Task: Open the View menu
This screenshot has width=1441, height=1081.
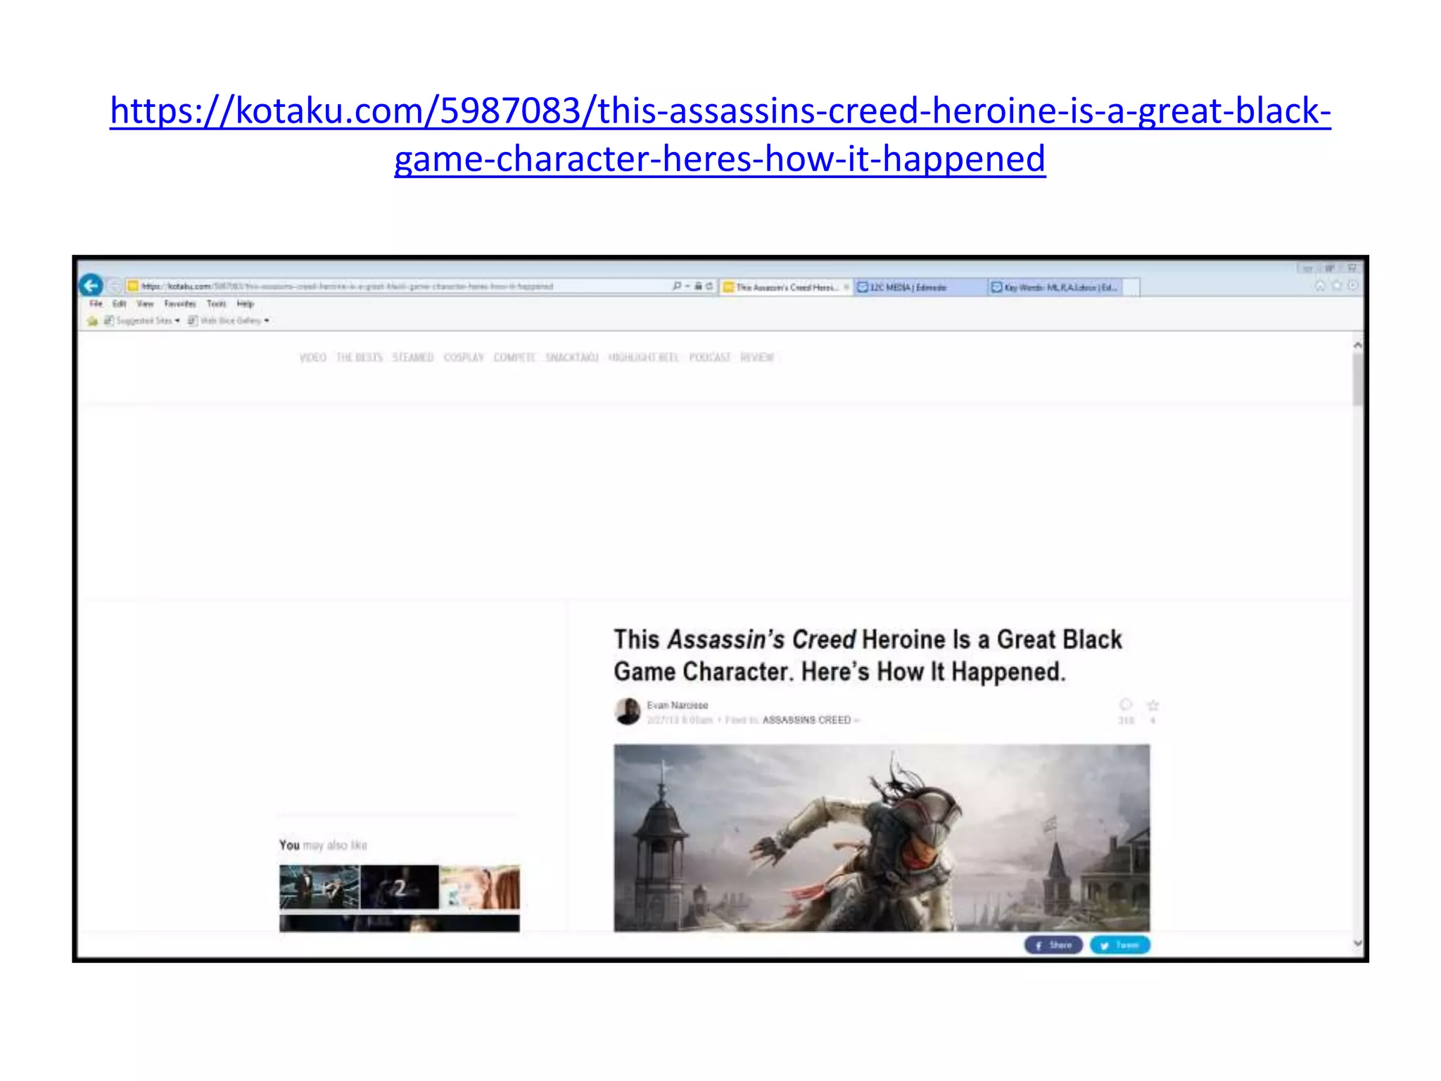Action: [x=145, y=303]
